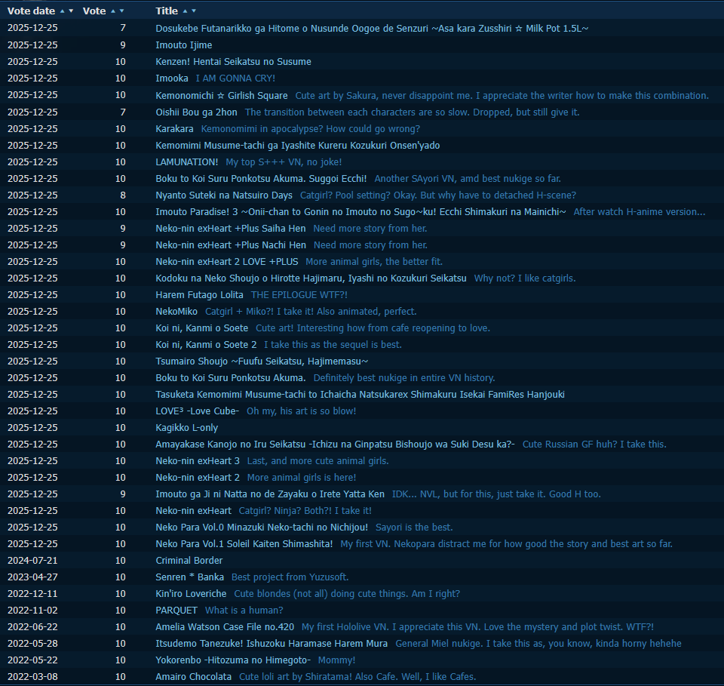Click comment 'Sayori is the best.'

click(414, 527)
